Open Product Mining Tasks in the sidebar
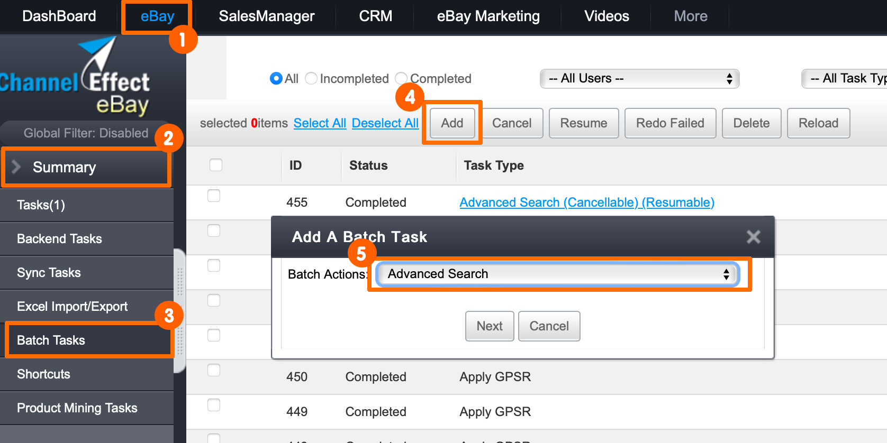Image resolution: width=887 pixels, height=443 pixels. 87,408
